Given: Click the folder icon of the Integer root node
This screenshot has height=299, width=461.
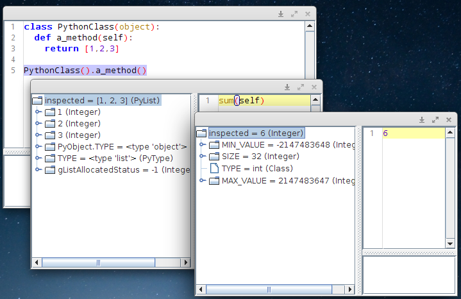Looking at the screenshot, I should (201, 133).
